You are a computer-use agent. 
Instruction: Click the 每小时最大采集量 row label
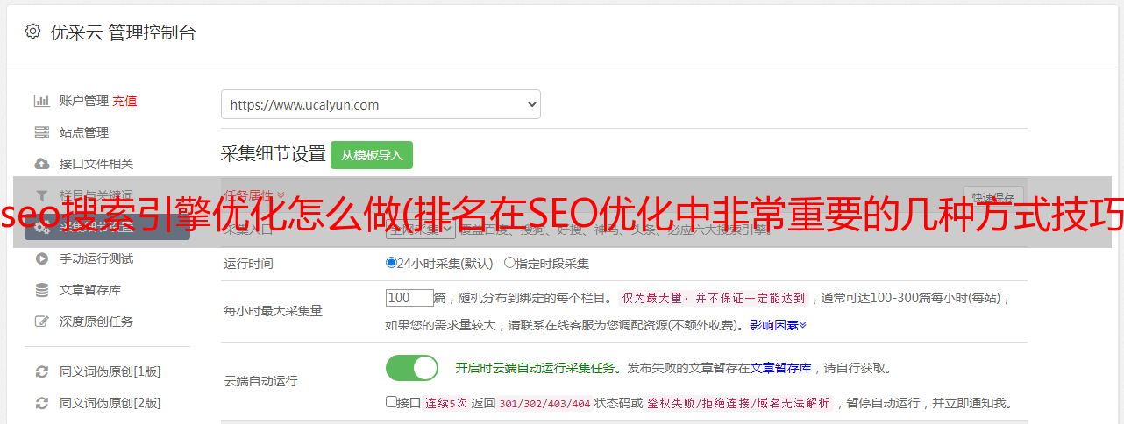point(274,311)
